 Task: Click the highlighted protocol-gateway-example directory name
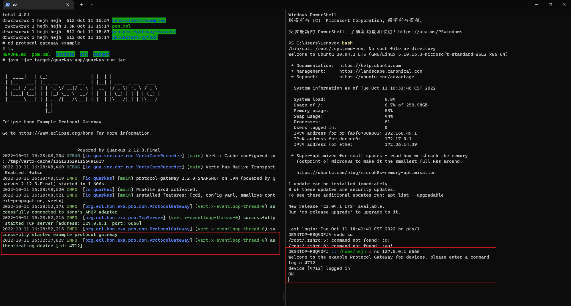(x=144, y=32)
